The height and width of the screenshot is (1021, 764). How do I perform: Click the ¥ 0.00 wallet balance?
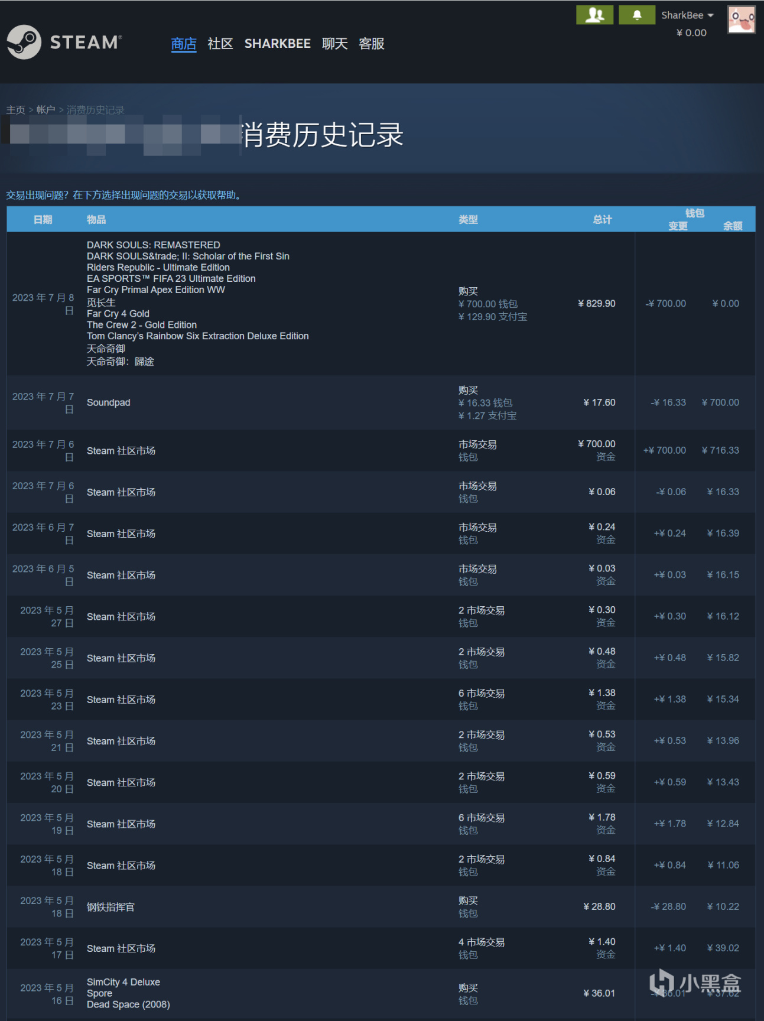pos(691,33)
